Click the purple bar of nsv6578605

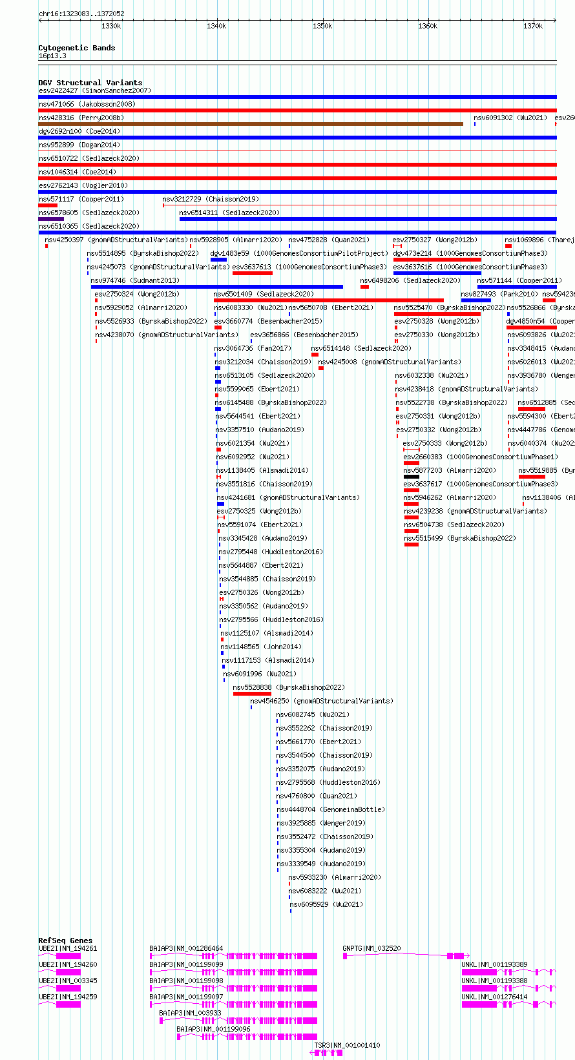(51, 219)
